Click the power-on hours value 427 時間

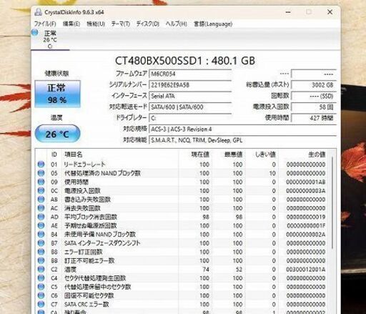pyautogui.click(x=314, y=118)
